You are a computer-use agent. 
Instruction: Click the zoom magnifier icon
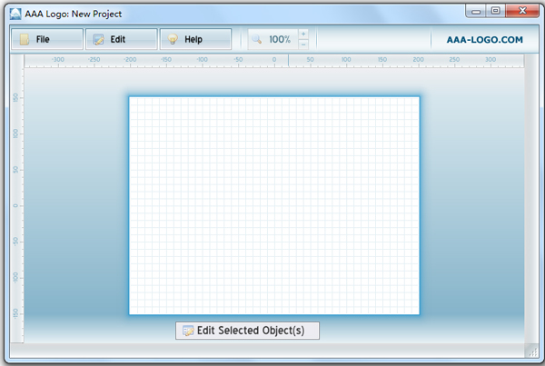(x=256, y=40)
